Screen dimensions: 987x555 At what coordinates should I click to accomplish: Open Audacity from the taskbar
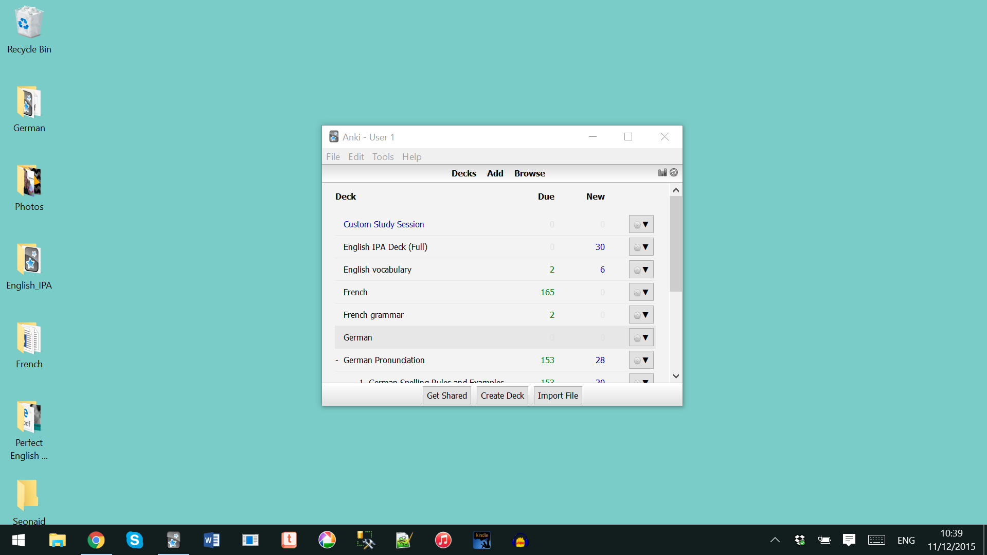coord(521,540)
